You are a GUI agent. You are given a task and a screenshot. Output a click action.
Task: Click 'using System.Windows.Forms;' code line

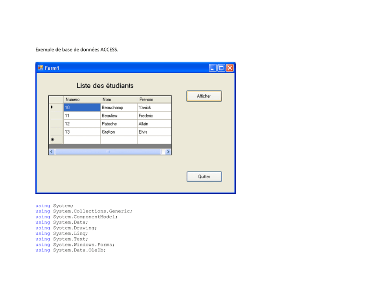tap(75, 244)
